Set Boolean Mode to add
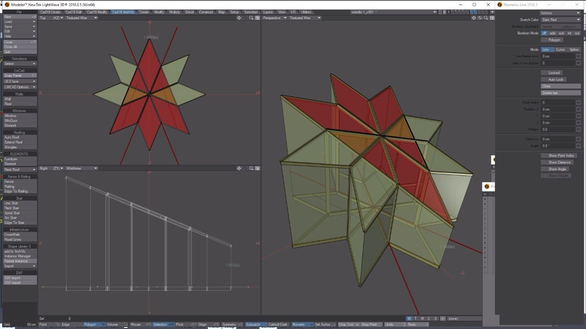The width and height of the screenshot is (586, 329). [553, 33]
